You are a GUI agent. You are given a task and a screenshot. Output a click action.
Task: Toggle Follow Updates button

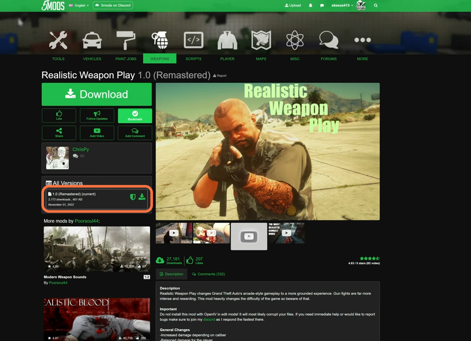click(x=97, y=116)
